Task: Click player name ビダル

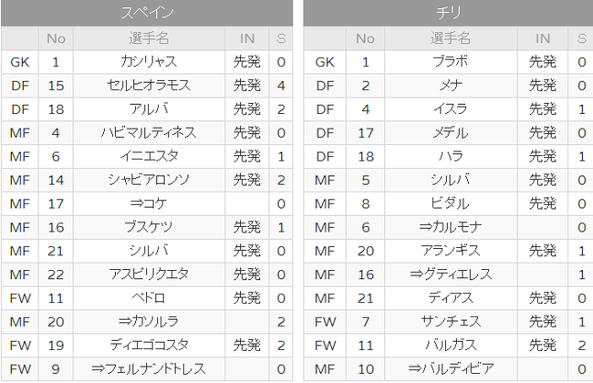Action: pyautogui.click(x=451, y=203)
